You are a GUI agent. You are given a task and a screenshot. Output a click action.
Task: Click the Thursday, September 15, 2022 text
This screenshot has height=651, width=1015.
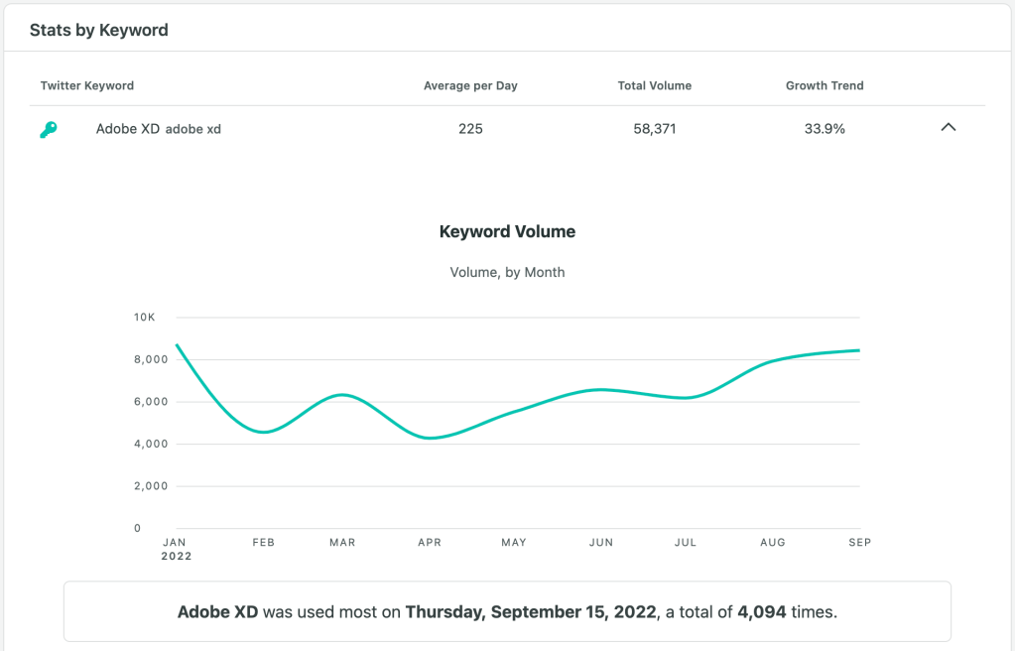(x=531, y=612)
